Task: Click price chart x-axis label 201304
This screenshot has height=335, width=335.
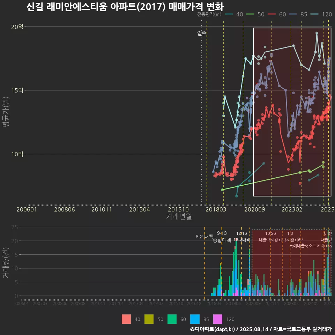Action: pyautogui.click(x=140, y=209)
